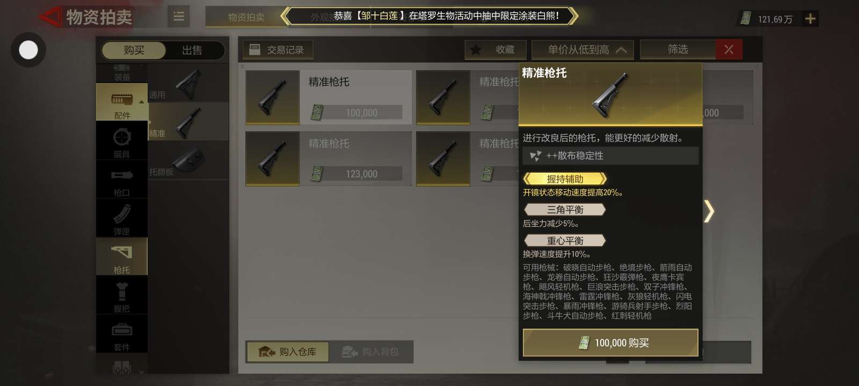
Task: Select the 精准枪托 listing priced 123,000
Action: (x=329, y=159)
